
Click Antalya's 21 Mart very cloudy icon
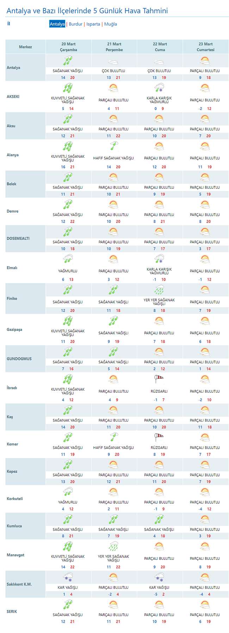pos(113,62)
